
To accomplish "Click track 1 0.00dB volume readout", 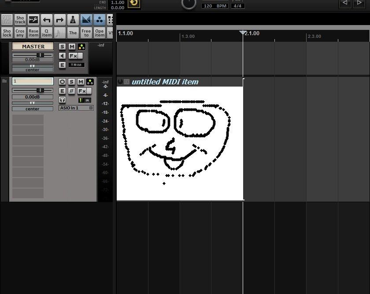I will pos(33,97).
